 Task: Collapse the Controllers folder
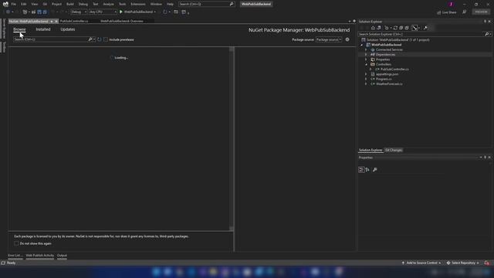[366, 64]
